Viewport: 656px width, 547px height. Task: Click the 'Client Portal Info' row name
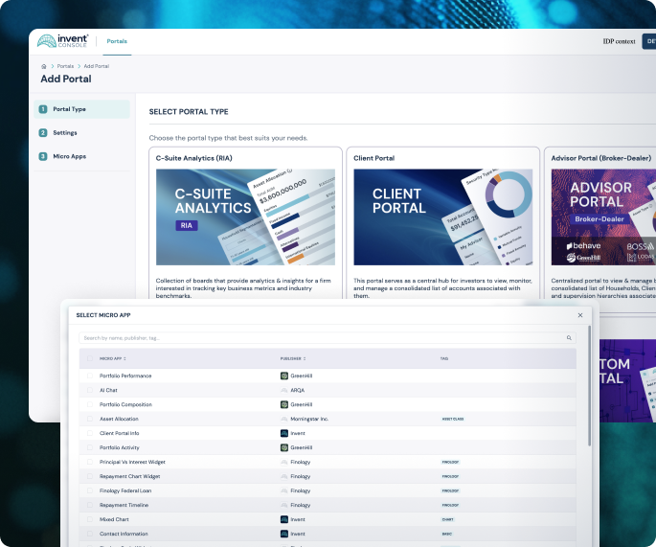tap(120, 433)
